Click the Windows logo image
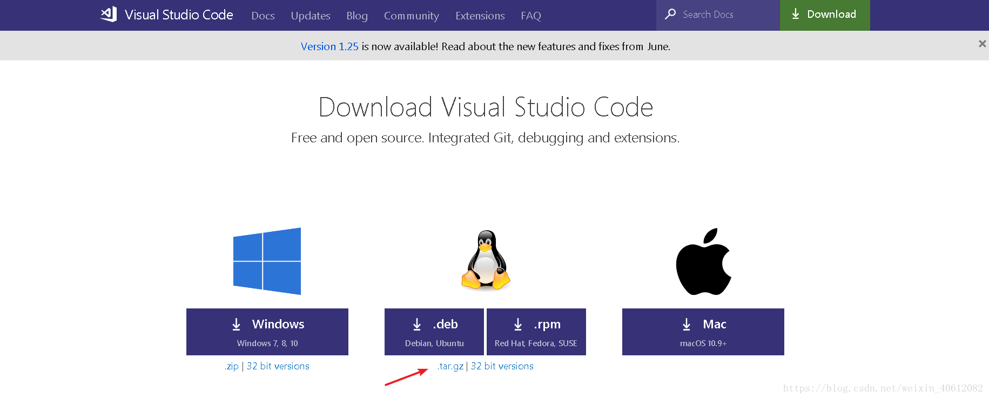The image size is (989, 399). [x=267, y=261]
